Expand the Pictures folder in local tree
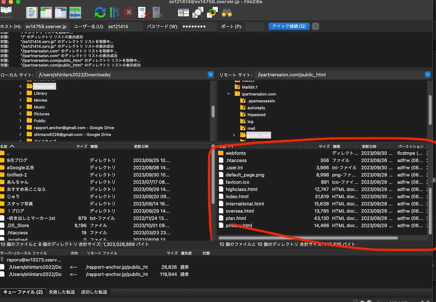The height and width of the screenshot is (302, 436). (x=20, y=114)
